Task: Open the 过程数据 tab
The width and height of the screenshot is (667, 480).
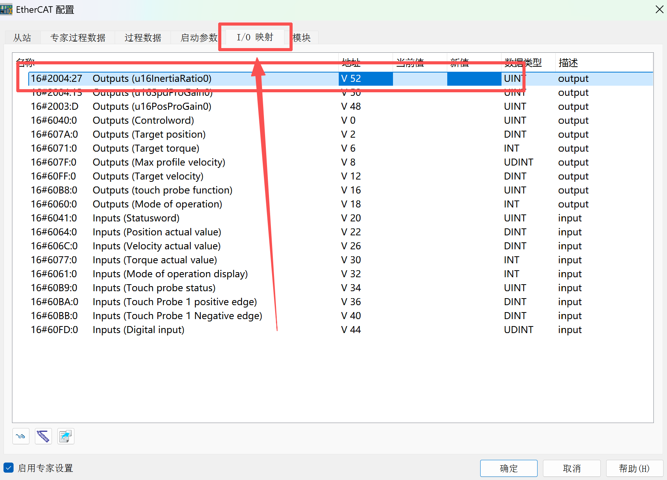Action: point(143,38)
